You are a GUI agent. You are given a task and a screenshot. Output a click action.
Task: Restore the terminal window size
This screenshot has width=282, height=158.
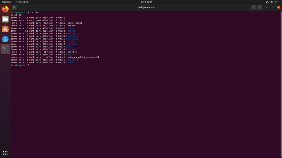tap(273, 7)
